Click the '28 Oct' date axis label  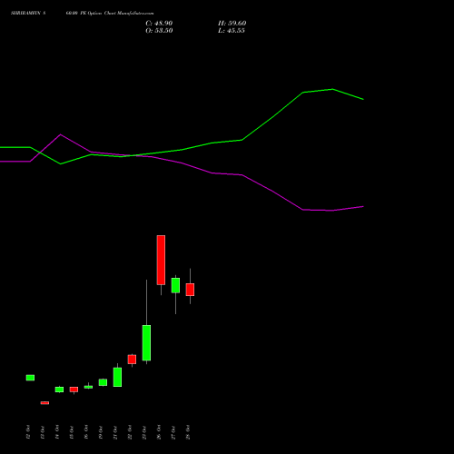coord(188,432)
